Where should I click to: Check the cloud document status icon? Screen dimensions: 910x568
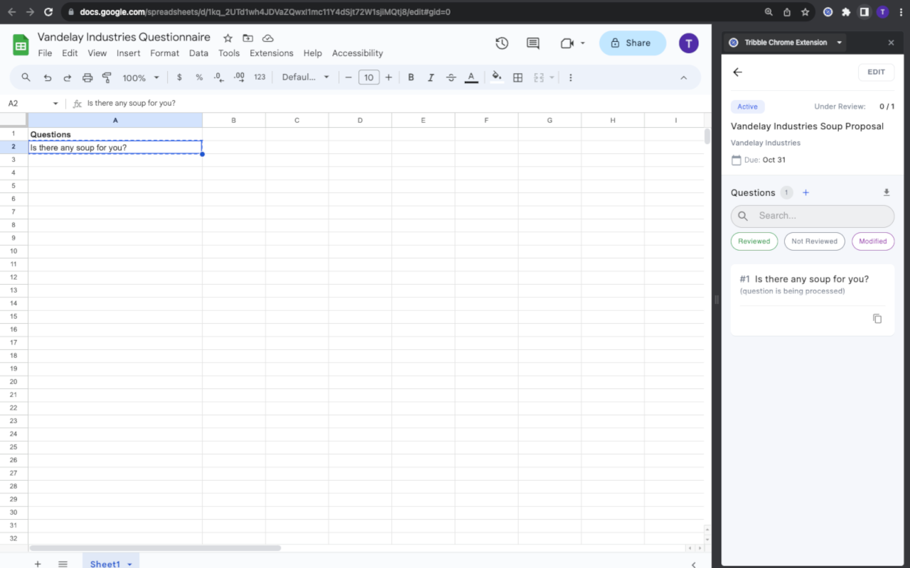(x=268, y=38)
